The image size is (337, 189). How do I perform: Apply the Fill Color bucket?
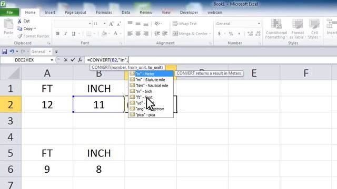[x=104, y=34]
